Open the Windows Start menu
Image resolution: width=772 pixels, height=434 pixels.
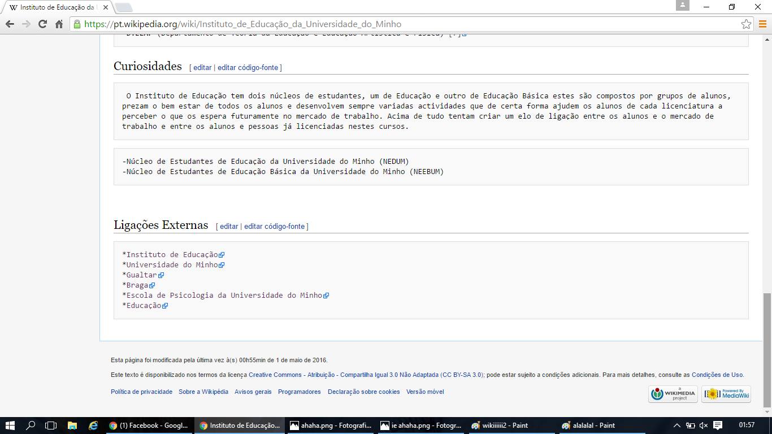coord(10,426)
